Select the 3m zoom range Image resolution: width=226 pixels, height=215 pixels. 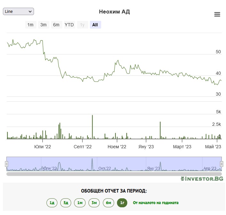pyautogui.click(x=43, y=25)
